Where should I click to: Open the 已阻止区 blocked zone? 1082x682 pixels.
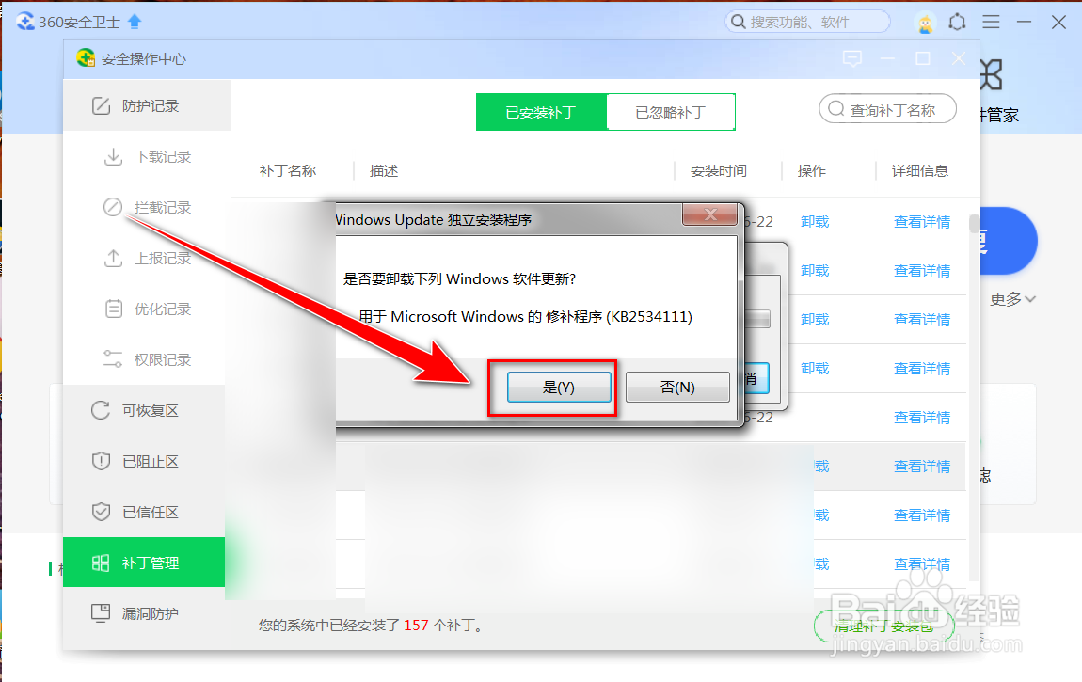coord(143,460)
